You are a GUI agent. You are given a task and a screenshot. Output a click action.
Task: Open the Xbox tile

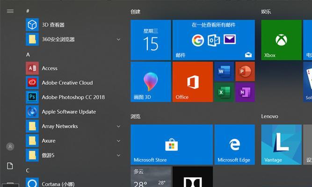(x=281, y=40)
